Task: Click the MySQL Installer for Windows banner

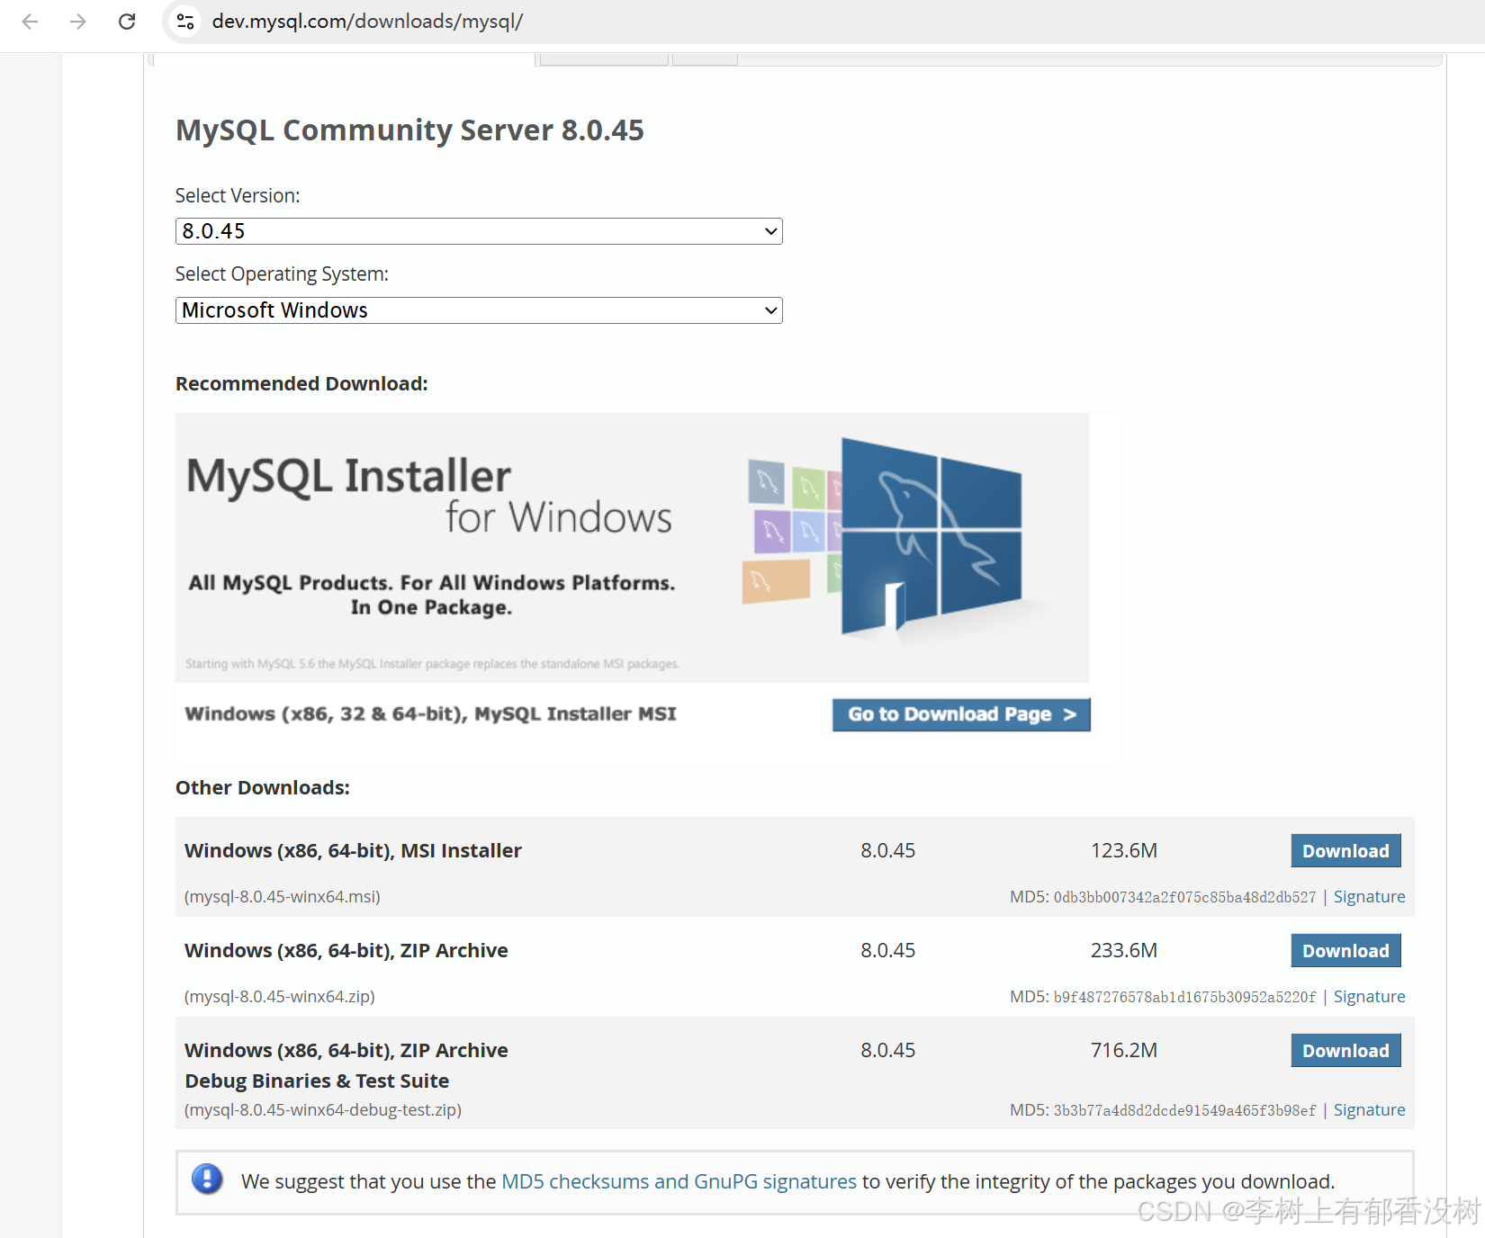Action: (632, 548)
